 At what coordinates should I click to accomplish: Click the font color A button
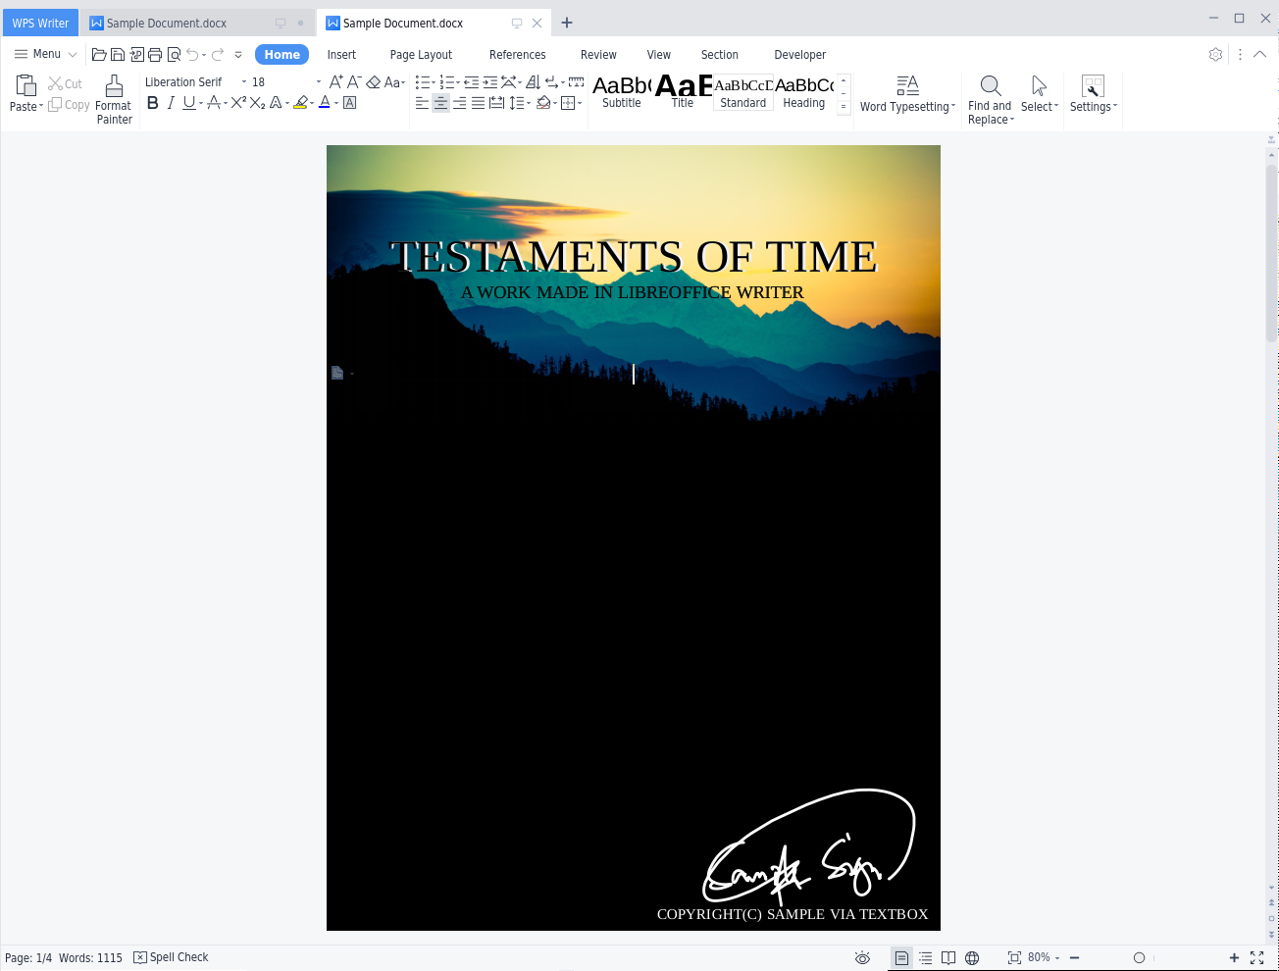(x=325, y=103)
